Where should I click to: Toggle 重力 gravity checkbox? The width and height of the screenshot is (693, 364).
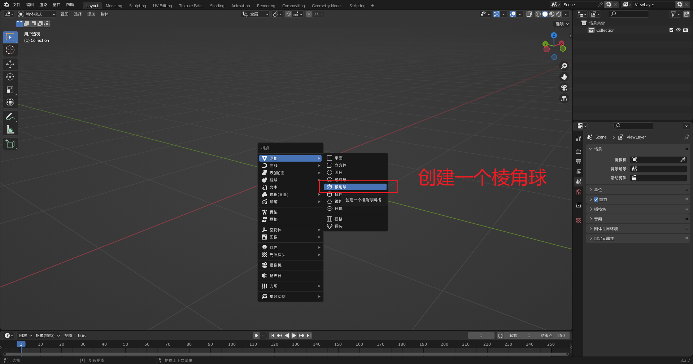(x=596, y=199)
